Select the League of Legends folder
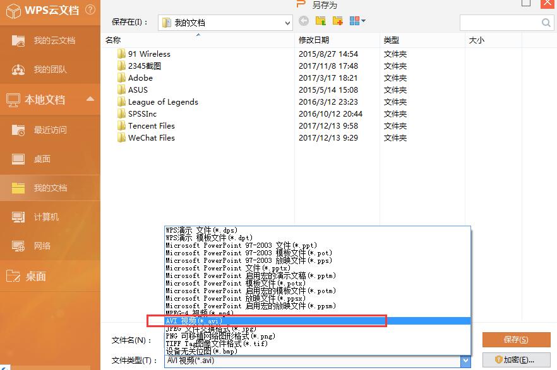557x370 pixels. click(163, 102)
